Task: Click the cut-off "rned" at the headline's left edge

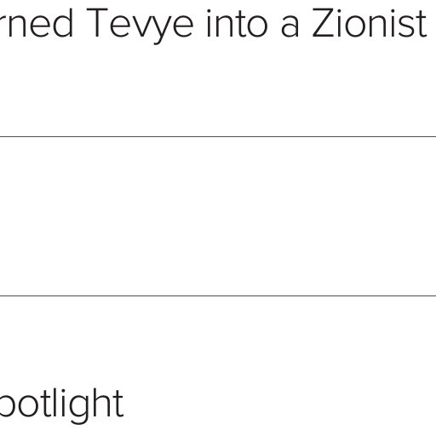Action: pos(37,23)
